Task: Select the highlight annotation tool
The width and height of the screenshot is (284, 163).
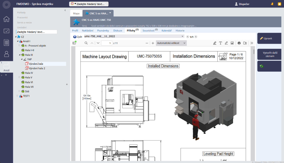Action: click(x=215, y=43)
